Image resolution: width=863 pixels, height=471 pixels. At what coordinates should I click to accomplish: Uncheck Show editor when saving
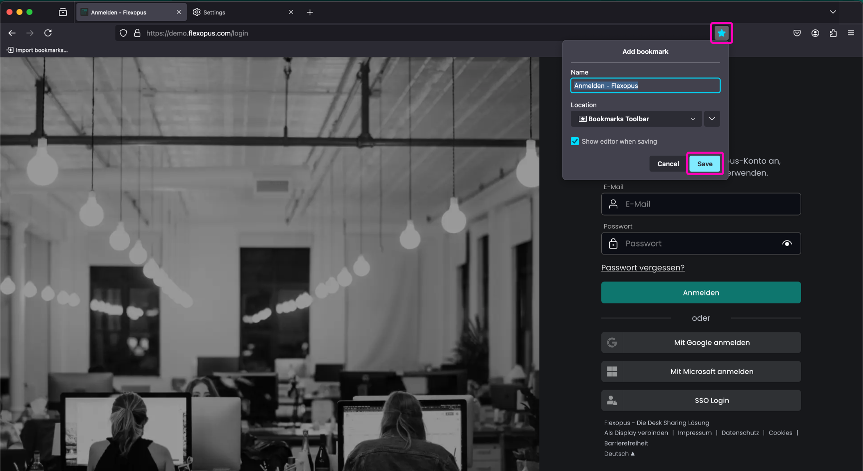[x=575, y=142]
